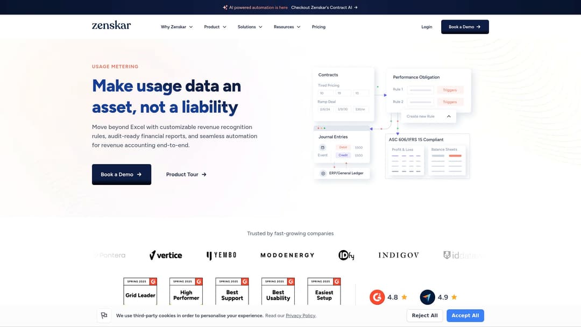Expand the Resources menu

[287, 27]
